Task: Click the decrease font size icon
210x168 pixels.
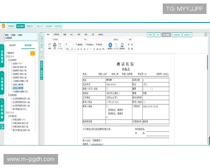Action: coord(75,49)
